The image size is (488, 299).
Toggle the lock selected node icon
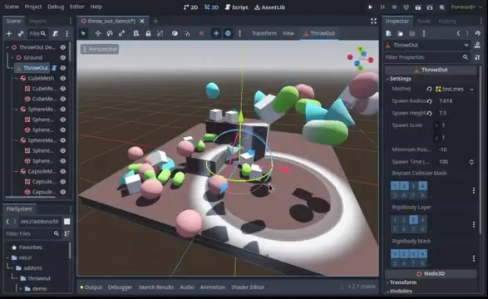point(148,33)
